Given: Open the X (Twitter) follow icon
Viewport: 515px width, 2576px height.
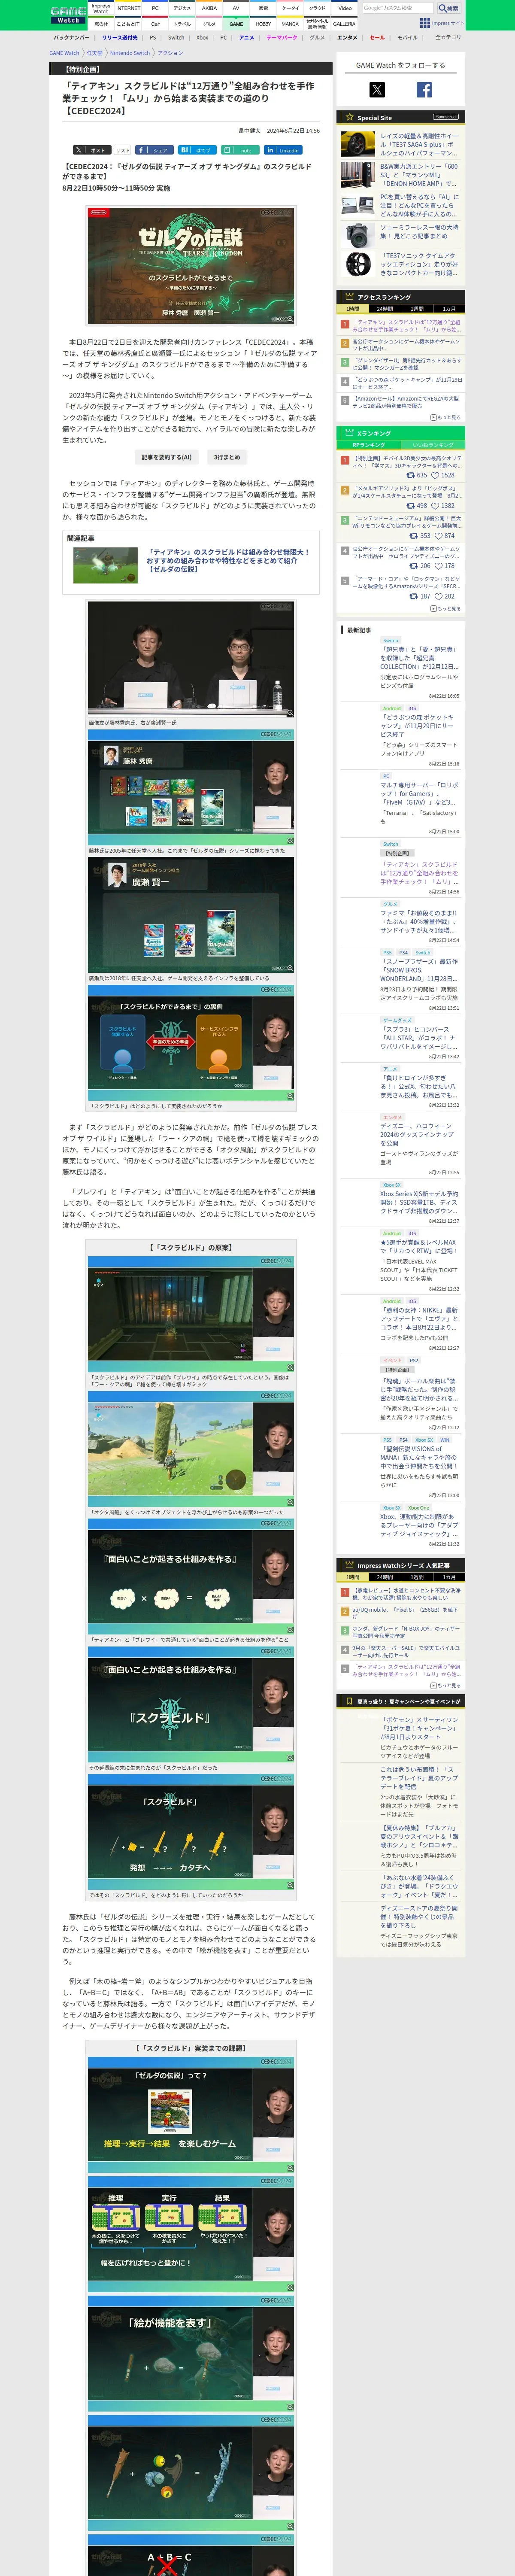Looking at the screenshot, I should [377, 90].
